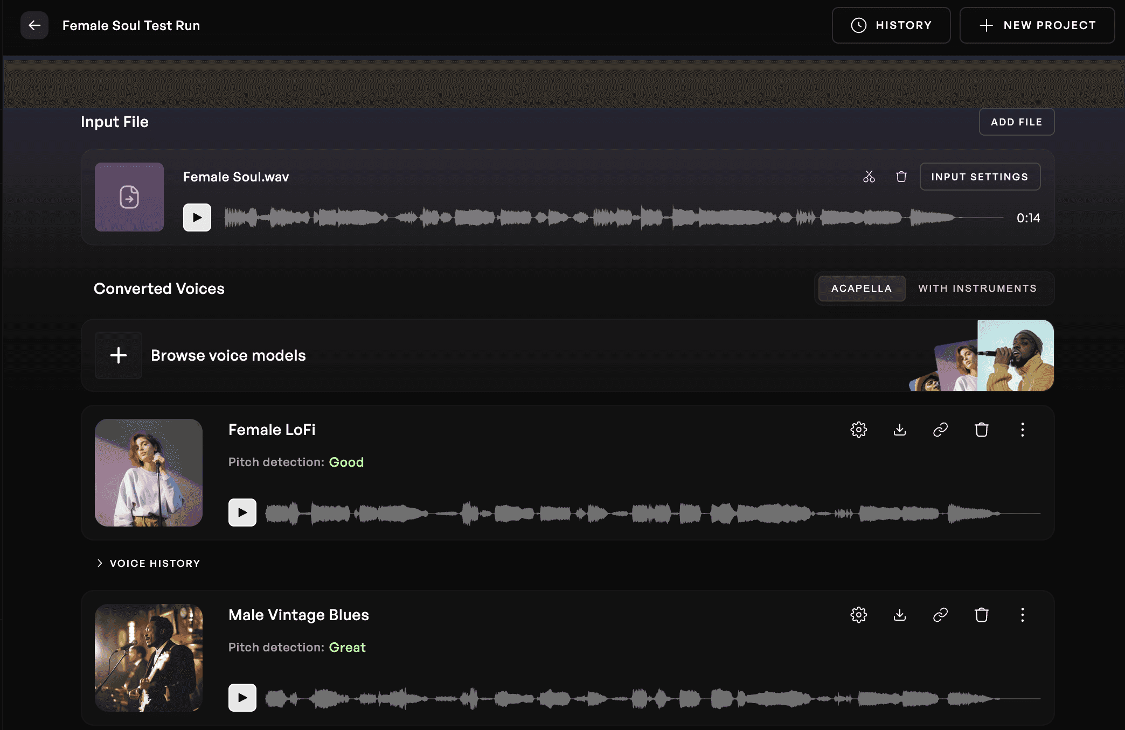Add a new input file
1125x730 pixels.
pos(1016,122)
